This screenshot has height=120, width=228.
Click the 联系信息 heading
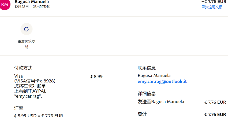[147, 68]
